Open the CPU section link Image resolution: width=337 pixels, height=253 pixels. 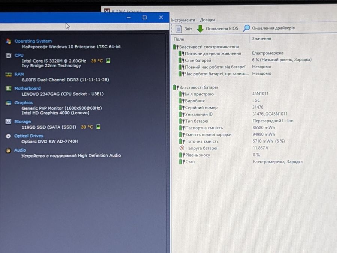19,55
